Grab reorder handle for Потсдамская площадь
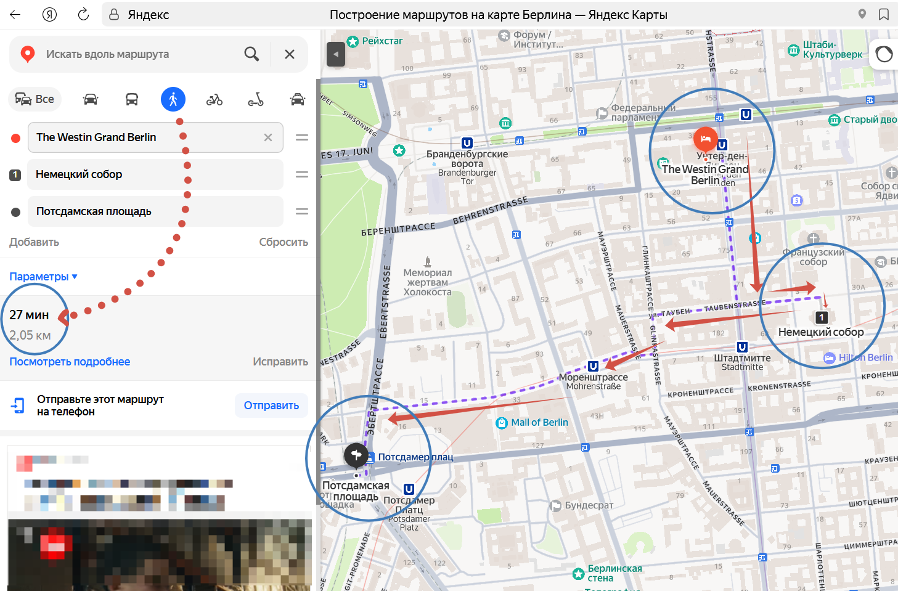898x591 pixels. tap(302, 211)
